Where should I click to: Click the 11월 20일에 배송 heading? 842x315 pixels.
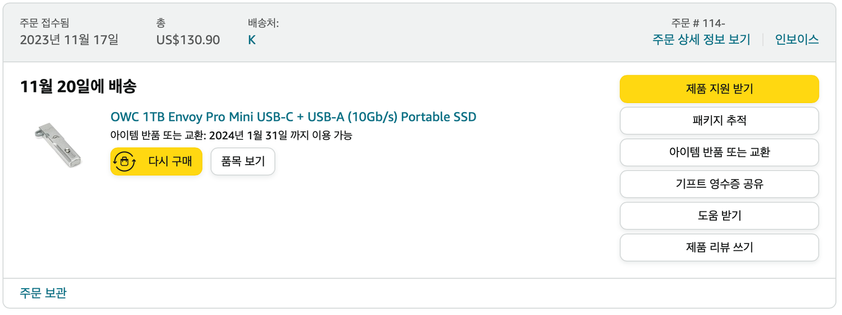(78, 86)
